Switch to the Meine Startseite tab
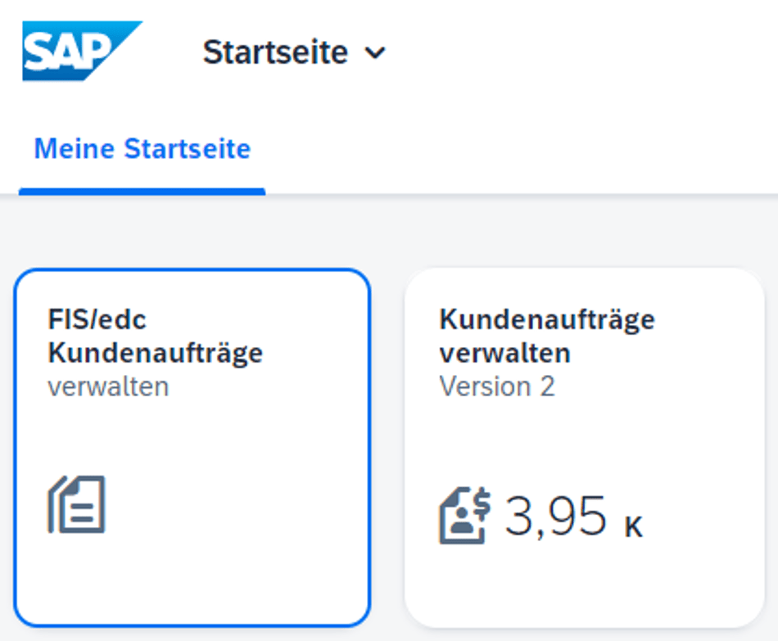The width and height of the screenshot is (778, 641). (x=142, y=148)
